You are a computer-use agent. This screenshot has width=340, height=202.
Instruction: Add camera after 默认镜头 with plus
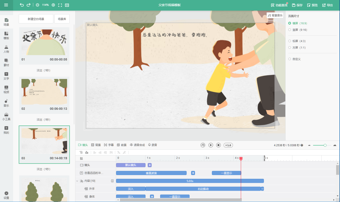(150, 165)
